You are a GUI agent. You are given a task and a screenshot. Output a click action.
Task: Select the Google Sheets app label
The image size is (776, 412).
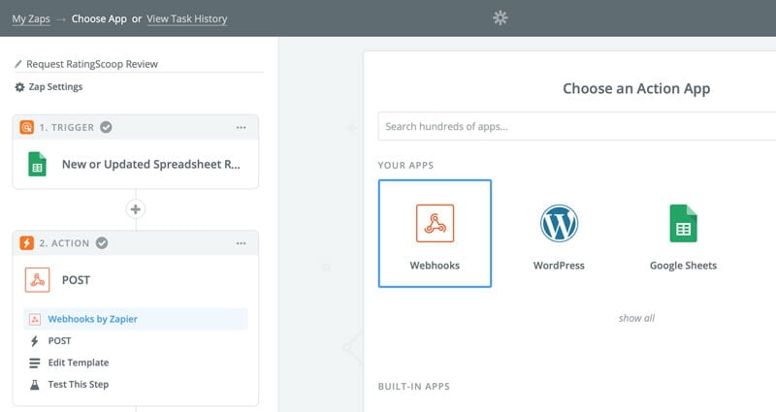click(683, 266)
